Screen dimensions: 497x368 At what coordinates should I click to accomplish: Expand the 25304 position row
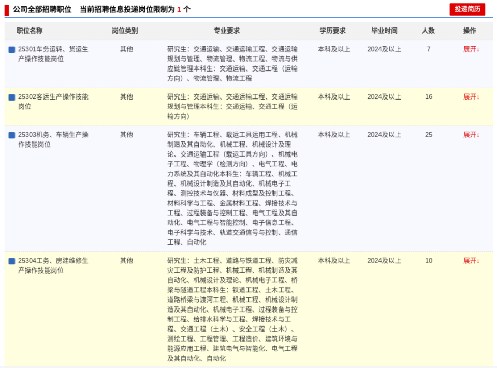pos(471,261)
